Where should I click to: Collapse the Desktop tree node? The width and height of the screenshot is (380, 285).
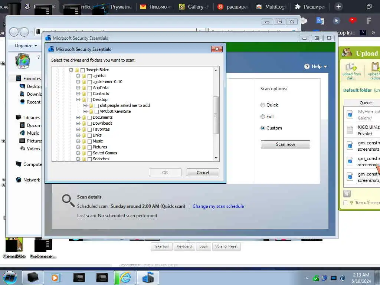pos(78,99)
